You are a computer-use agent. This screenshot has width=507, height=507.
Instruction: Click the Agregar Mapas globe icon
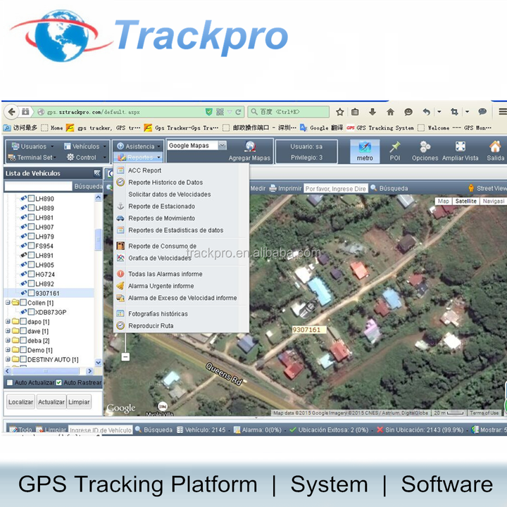[x=250, y=146]
